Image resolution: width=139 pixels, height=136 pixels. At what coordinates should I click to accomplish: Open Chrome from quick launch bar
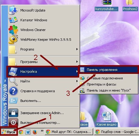pyautogui.click(x=21, y=132)
